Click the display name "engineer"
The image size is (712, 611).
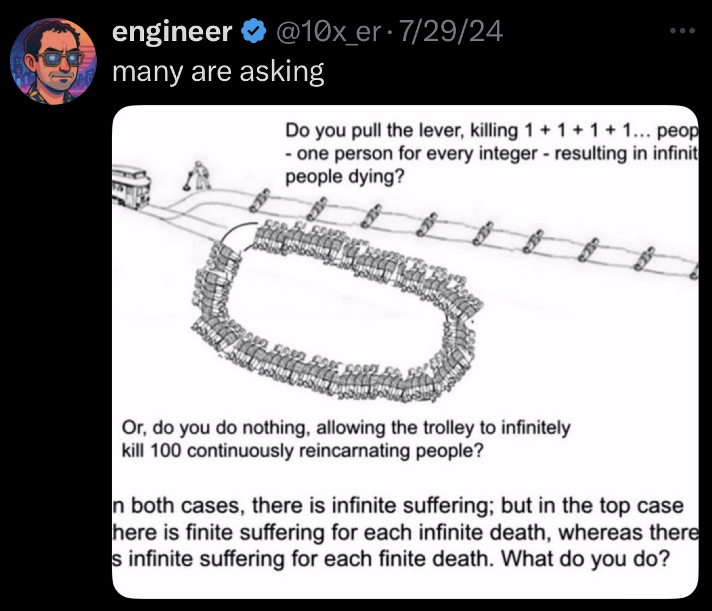click(172, 31)
